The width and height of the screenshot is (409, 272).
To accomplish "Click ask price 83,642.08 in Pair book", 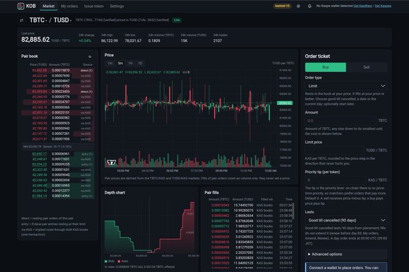I will click(x=39, y=70).
